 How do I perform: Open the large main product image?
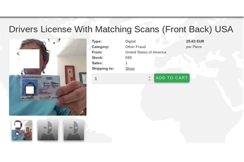tap(48, 77)
